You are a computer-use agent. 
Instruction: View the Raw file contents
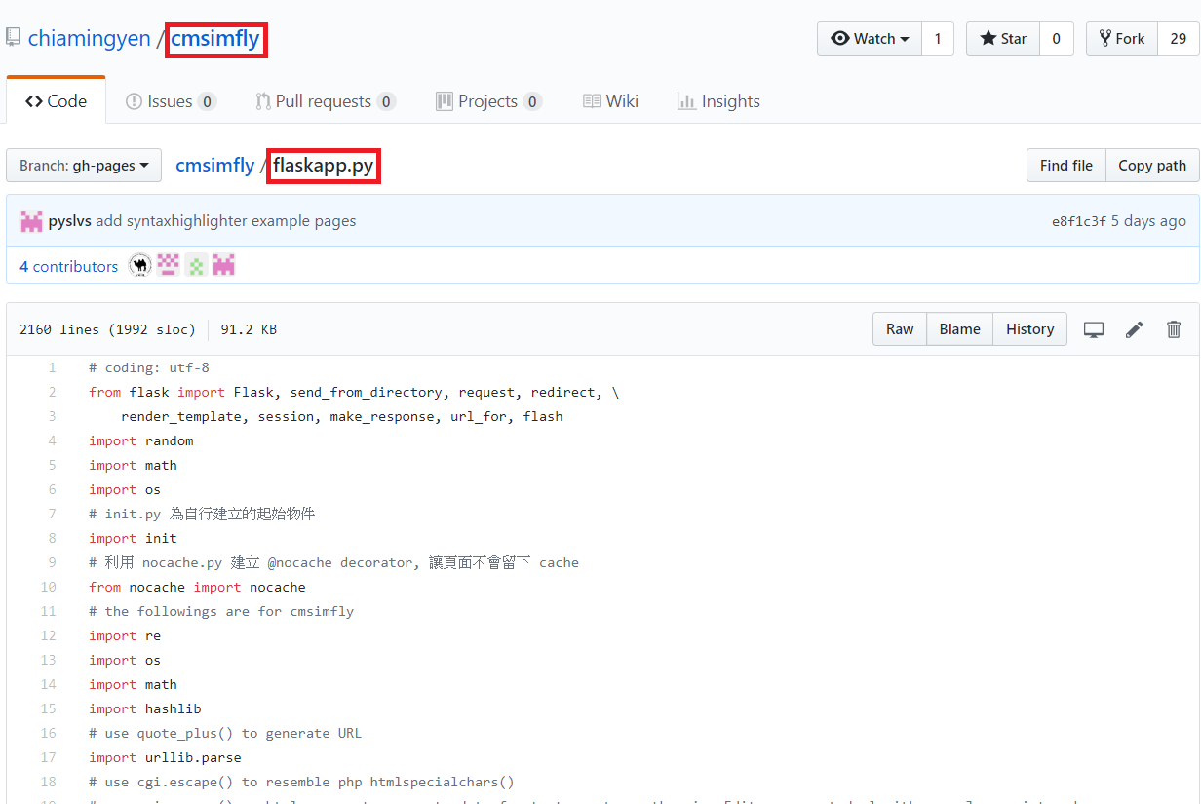(899, 329)
